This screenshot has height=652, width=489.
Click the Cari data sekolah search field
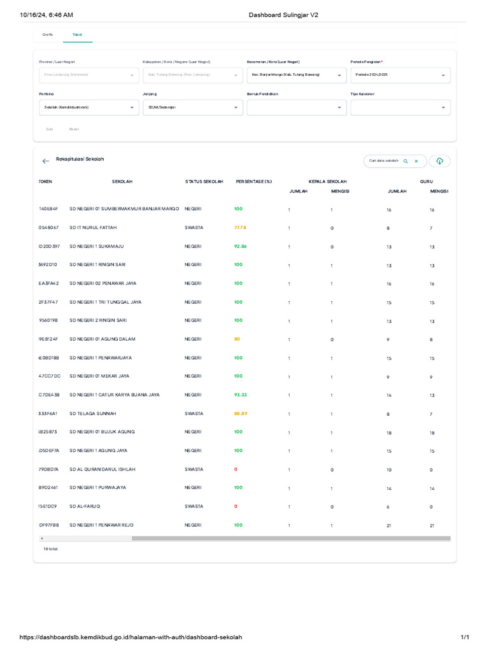pos(383,161)
